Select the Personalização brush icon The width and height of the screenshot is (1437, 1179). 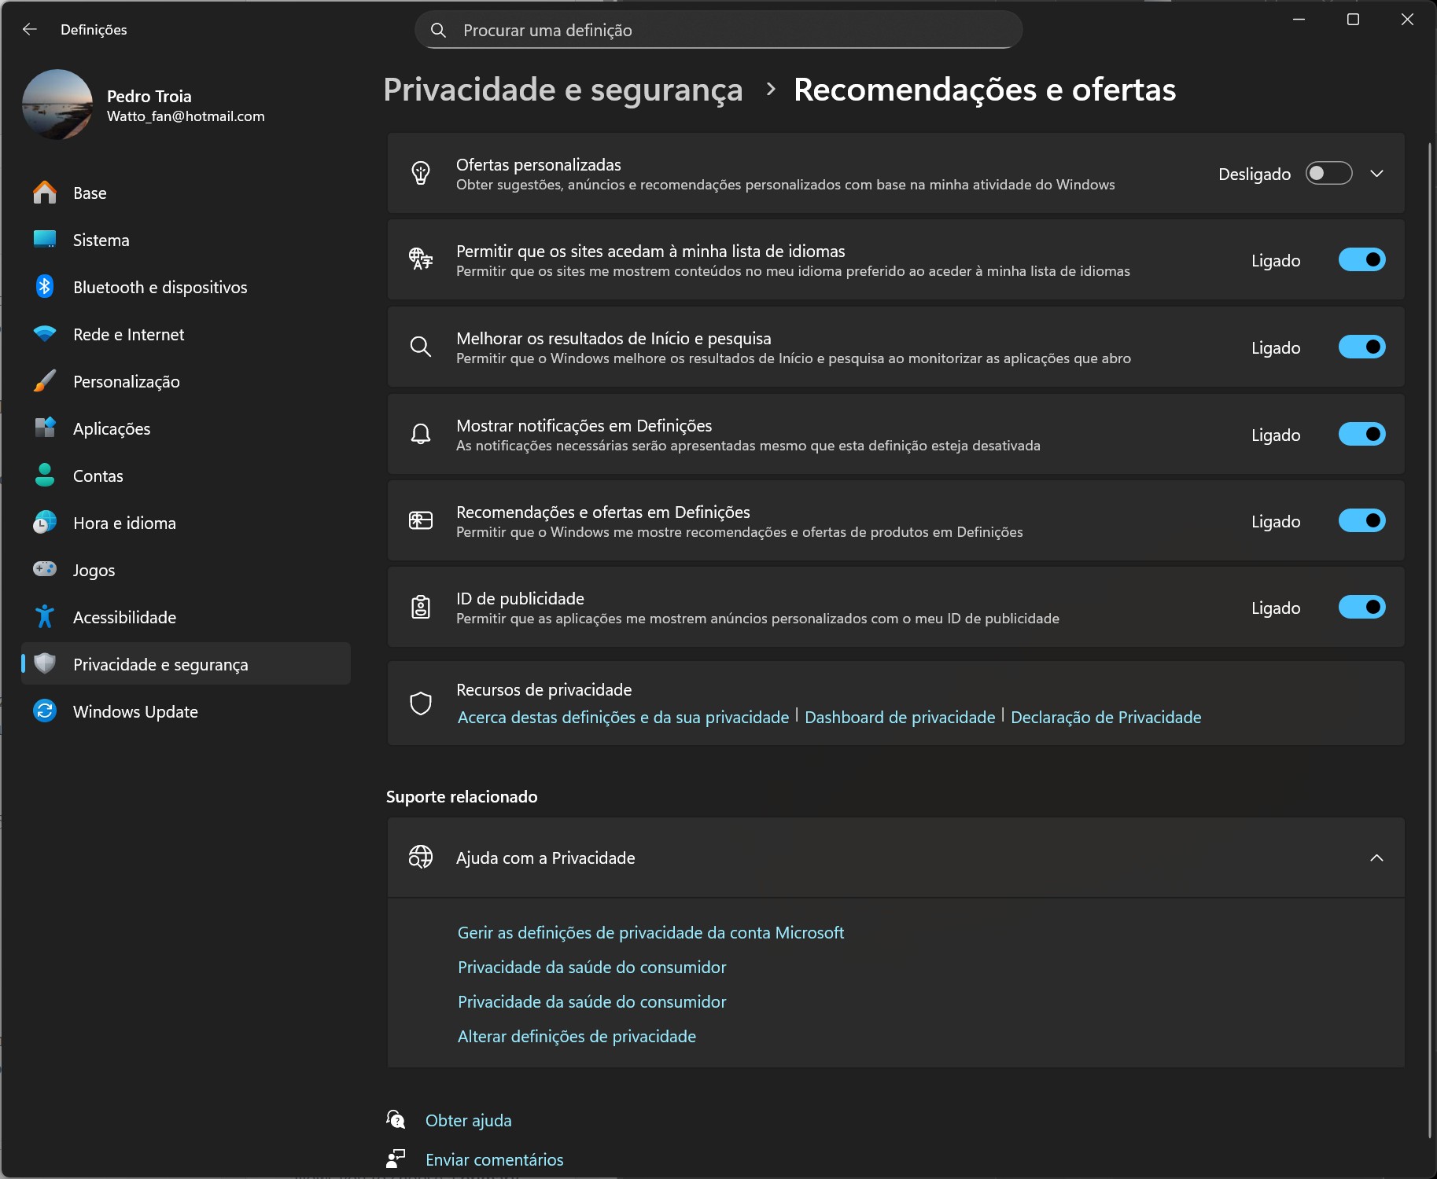point(45,381)
